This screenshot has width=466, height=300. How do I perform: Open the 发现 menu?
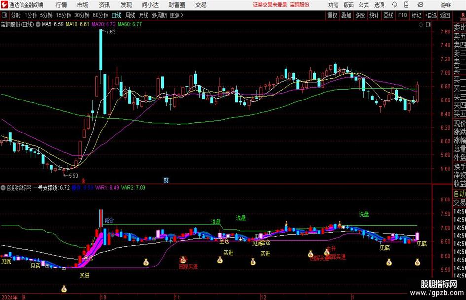point(126,5)
